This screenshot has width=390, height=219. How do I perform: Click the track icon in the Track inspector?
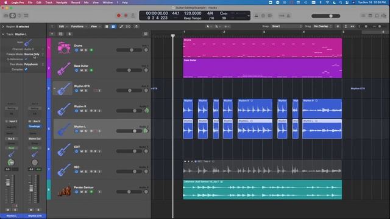[28, 43]
